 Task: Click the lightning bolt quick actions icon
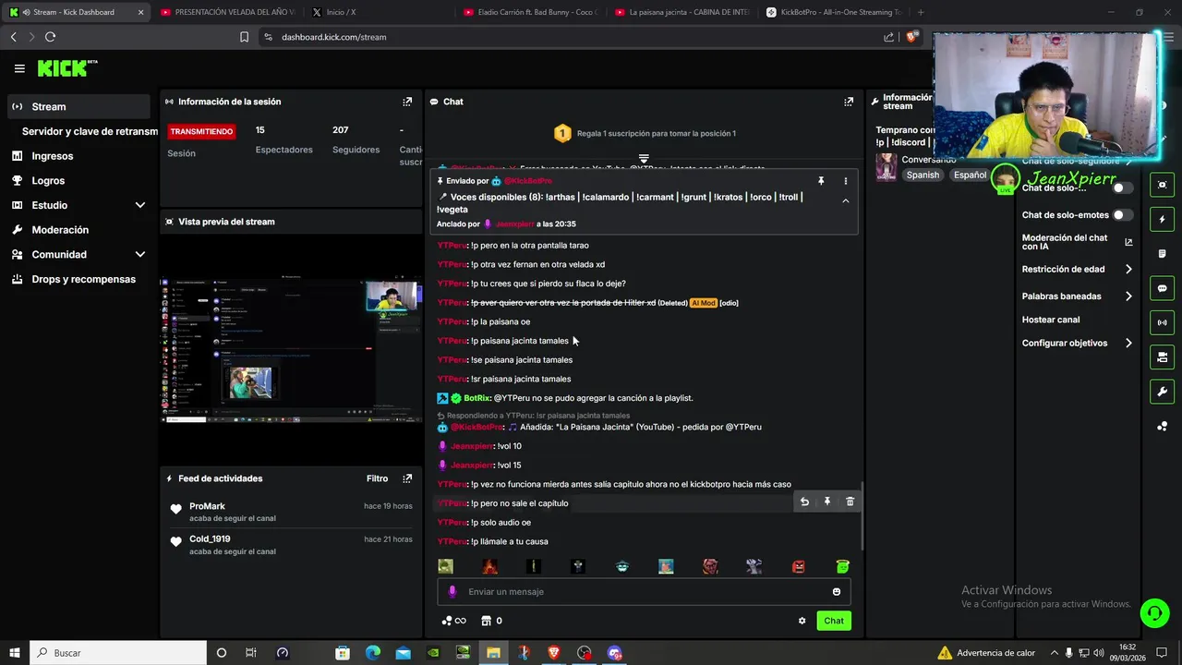tap(1162, 220)
